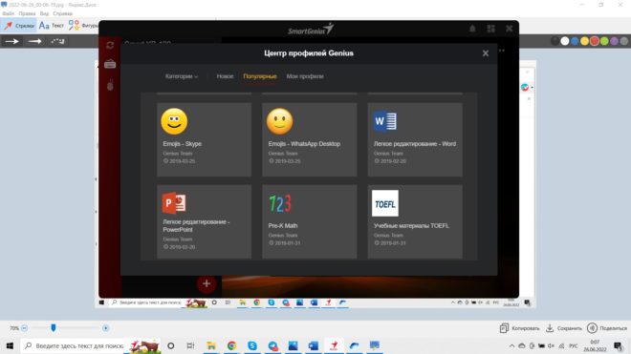The height and width of the screenshot is (354, 631).
Task: Show hidden tray icons in bottom taskbar
Action: click(x=511, y=345)
